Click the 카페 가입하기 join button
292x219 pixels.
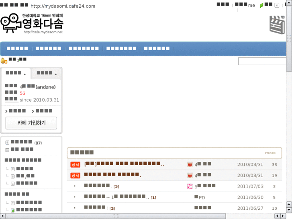point(31,123)
